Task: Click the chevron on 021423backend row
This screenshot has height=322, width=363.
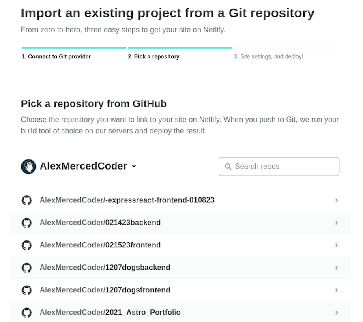Action: tap(337, 223)
